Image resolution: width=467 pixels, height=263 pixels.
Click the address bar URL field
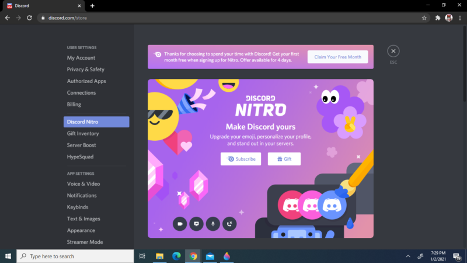coord(233,18)
